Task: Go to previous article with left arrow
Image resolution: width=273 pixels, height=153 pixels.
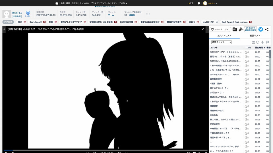Action: [x=4, y=29]
